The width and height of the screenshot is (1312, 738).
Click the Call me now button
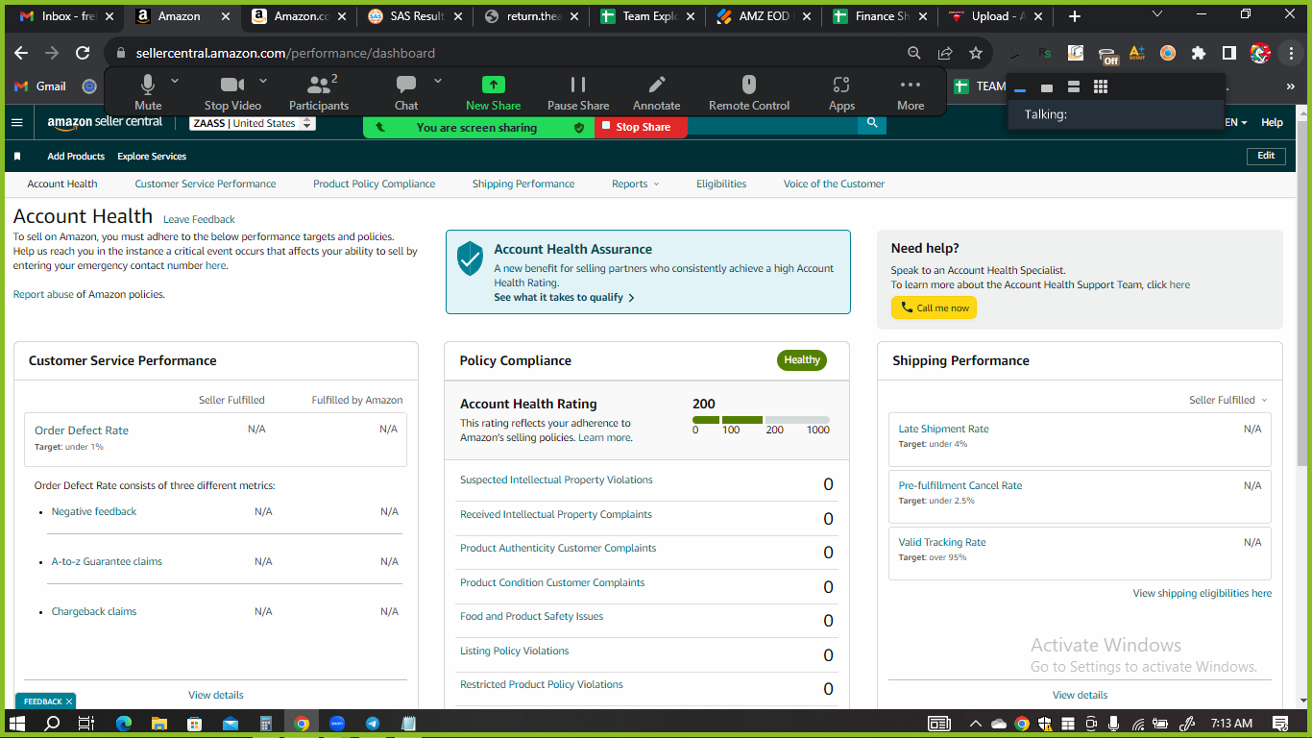934,307
